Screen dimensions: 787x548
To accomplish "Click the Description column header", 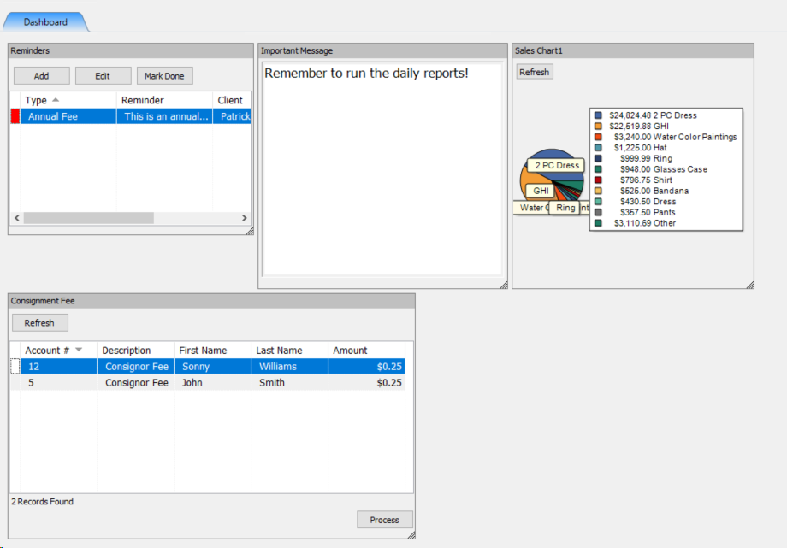I will 135,351.
